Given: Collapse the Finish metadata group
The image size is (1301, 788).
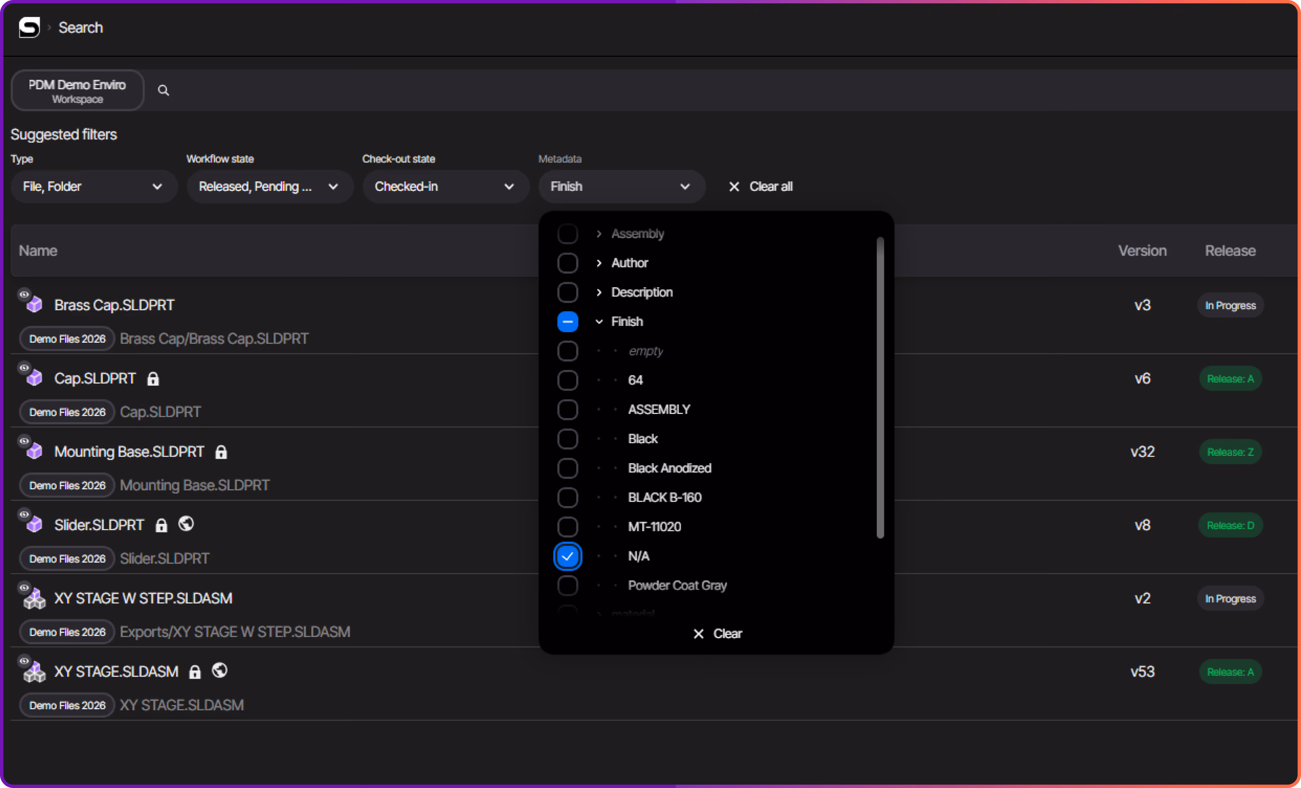Looking at the screenshot, I should (x=599, y=322).
